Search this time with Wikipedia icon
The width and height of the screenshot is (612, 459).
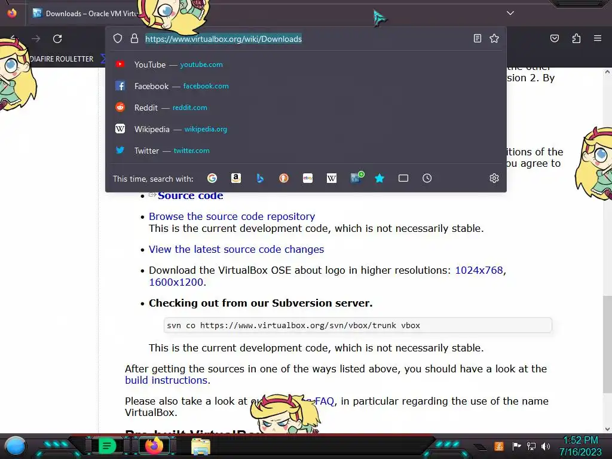tap(331, 178)
